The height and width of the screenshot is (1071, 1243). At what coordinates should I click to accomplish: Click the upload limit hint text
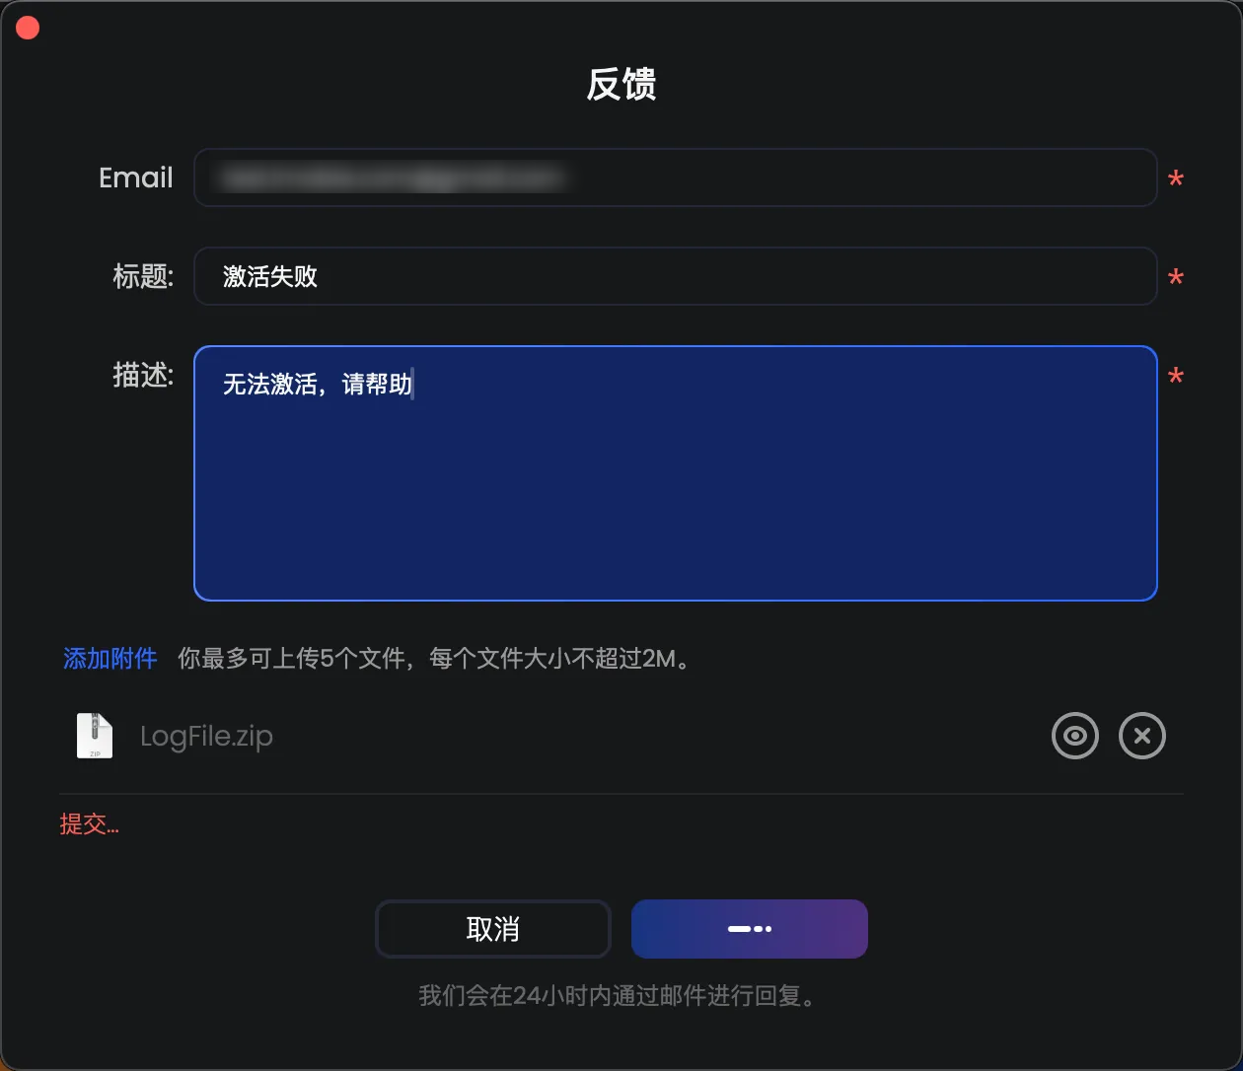tap(437, 659)
